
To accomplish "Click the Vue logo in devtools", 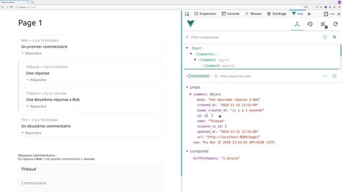I will coord(190,23).
